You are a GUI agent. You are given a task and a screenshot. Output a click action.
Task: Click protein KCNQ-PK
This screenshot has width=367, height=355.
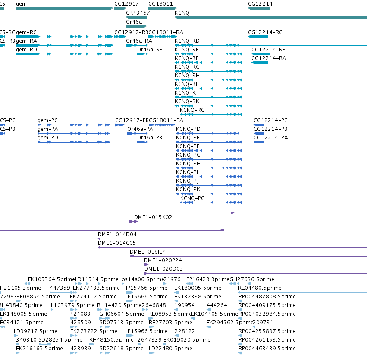pyautogui.click(x=209, y=194)
